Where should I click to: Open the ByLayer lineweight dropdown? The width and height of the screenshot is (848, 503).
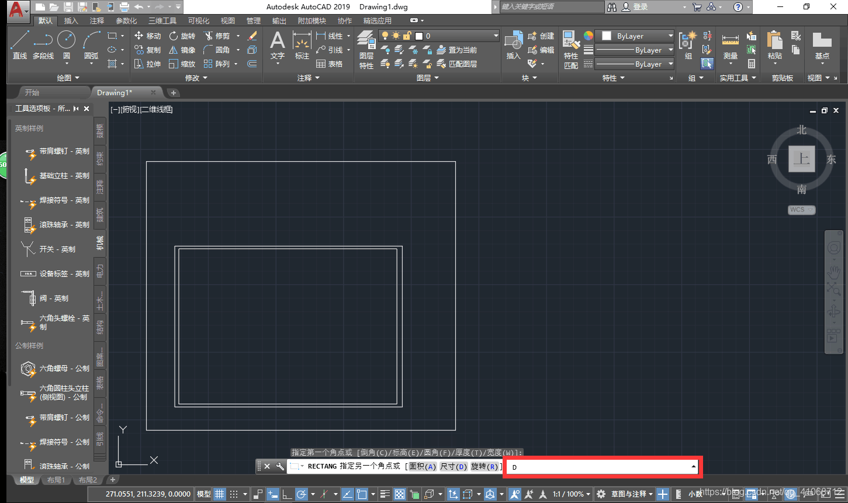tap(635, 50)
